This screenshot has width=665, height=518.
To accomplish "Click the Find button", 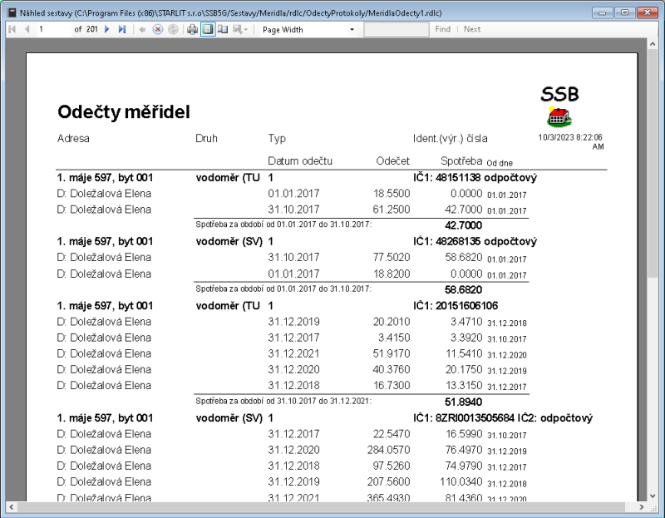I will [442, 29].
